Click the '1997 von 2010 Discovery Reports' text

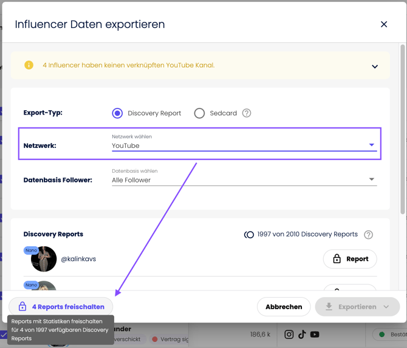[x=307, y=234]
